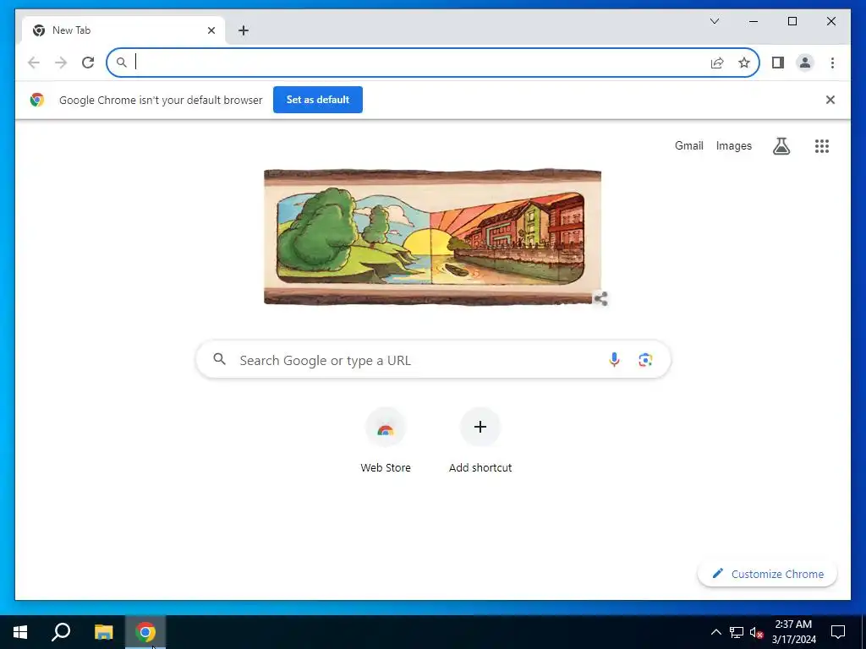Viewport: 866px width, 649px height.
Task: Open the Gmail link
Action: [688, 145]
